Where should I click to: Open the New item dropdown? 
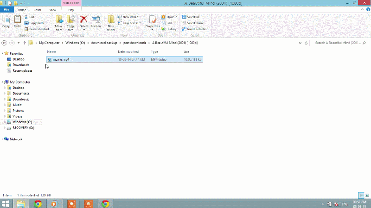pyautogui.click(x=128, y=17)
